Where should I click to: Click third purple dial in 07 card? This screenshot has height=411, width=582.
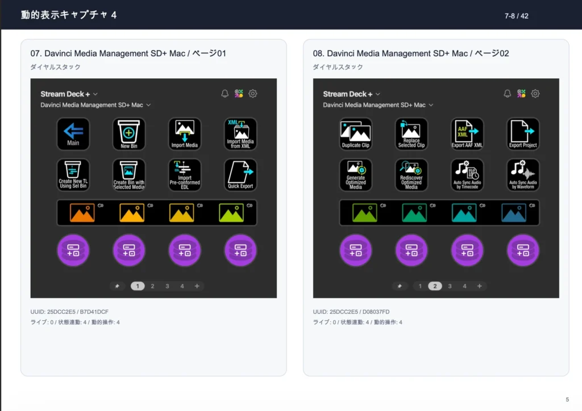(185, 250)
